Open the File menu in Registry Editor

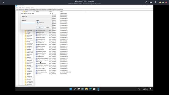[x=17, y=8]
